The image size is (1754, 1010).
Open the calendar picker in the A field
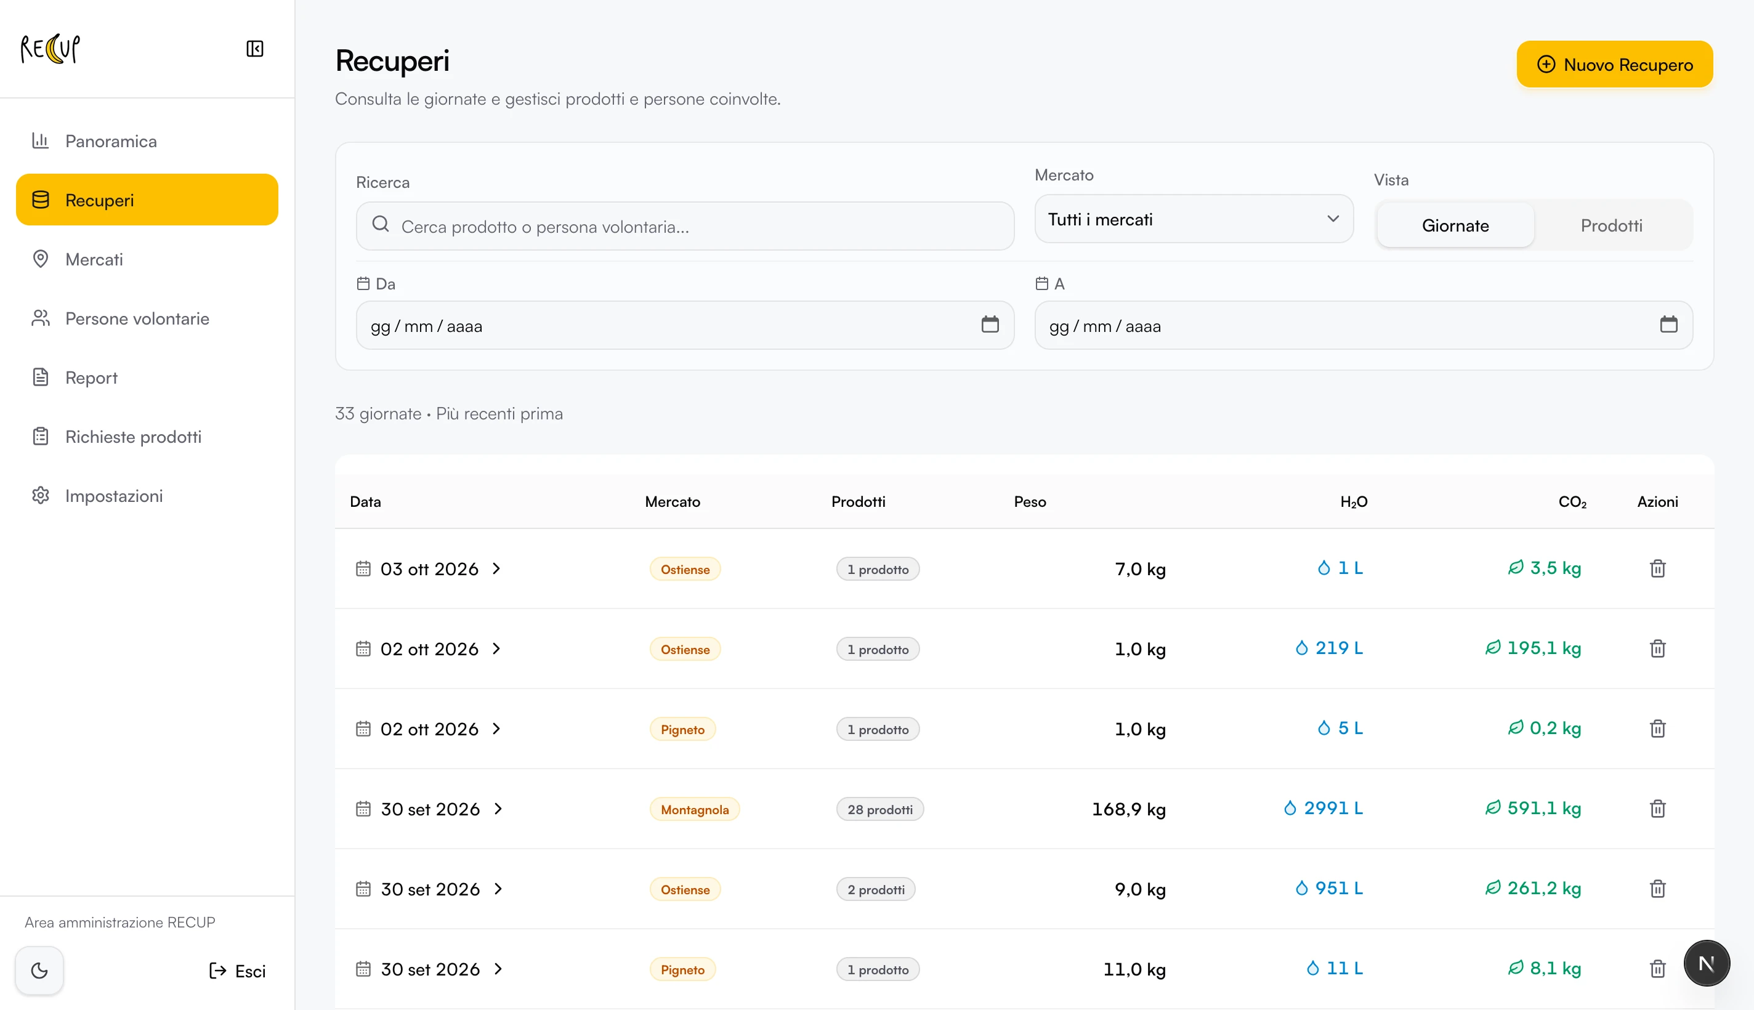pos(1668,325)
